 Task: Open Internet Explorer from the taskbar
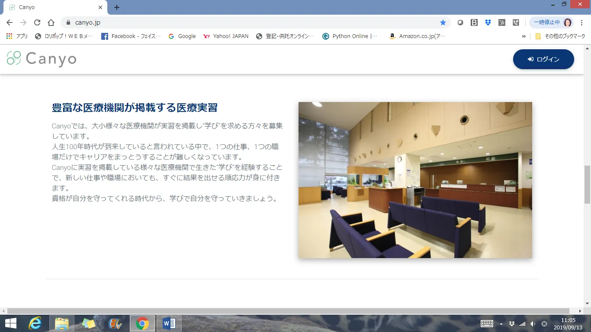(x=35, y=323)
